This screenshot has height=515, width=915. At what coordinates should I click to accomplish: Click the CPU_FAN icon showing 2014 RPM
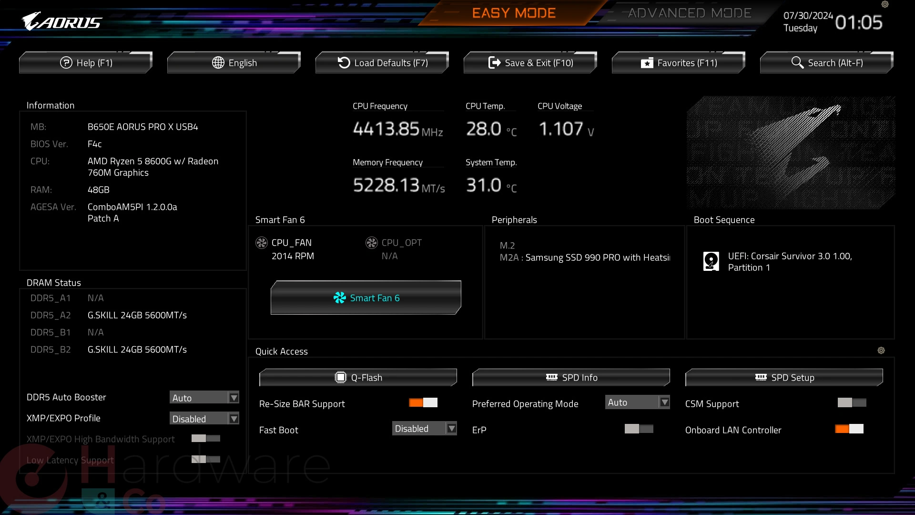tap(261, 242)
